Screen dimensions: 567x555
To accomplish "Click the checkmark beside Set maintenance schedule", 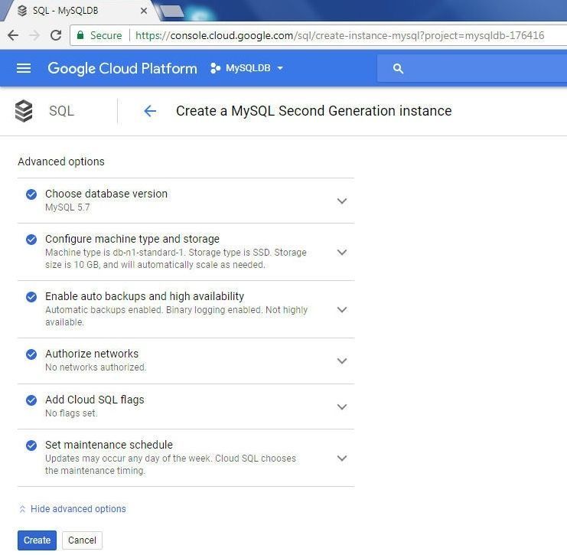I will coord(31,446).
